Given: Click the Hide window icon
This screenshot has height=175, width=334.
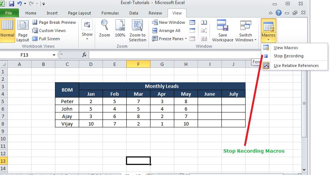Looking at the screenshot, I should tap(192, 31).
